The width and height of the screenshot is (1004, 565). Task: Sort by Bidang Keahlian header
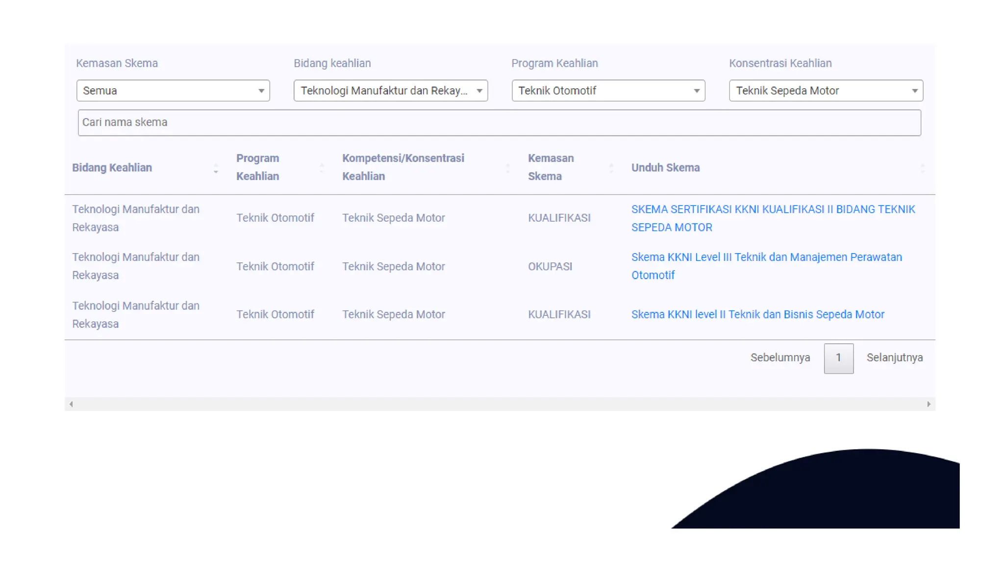point(112,168)
